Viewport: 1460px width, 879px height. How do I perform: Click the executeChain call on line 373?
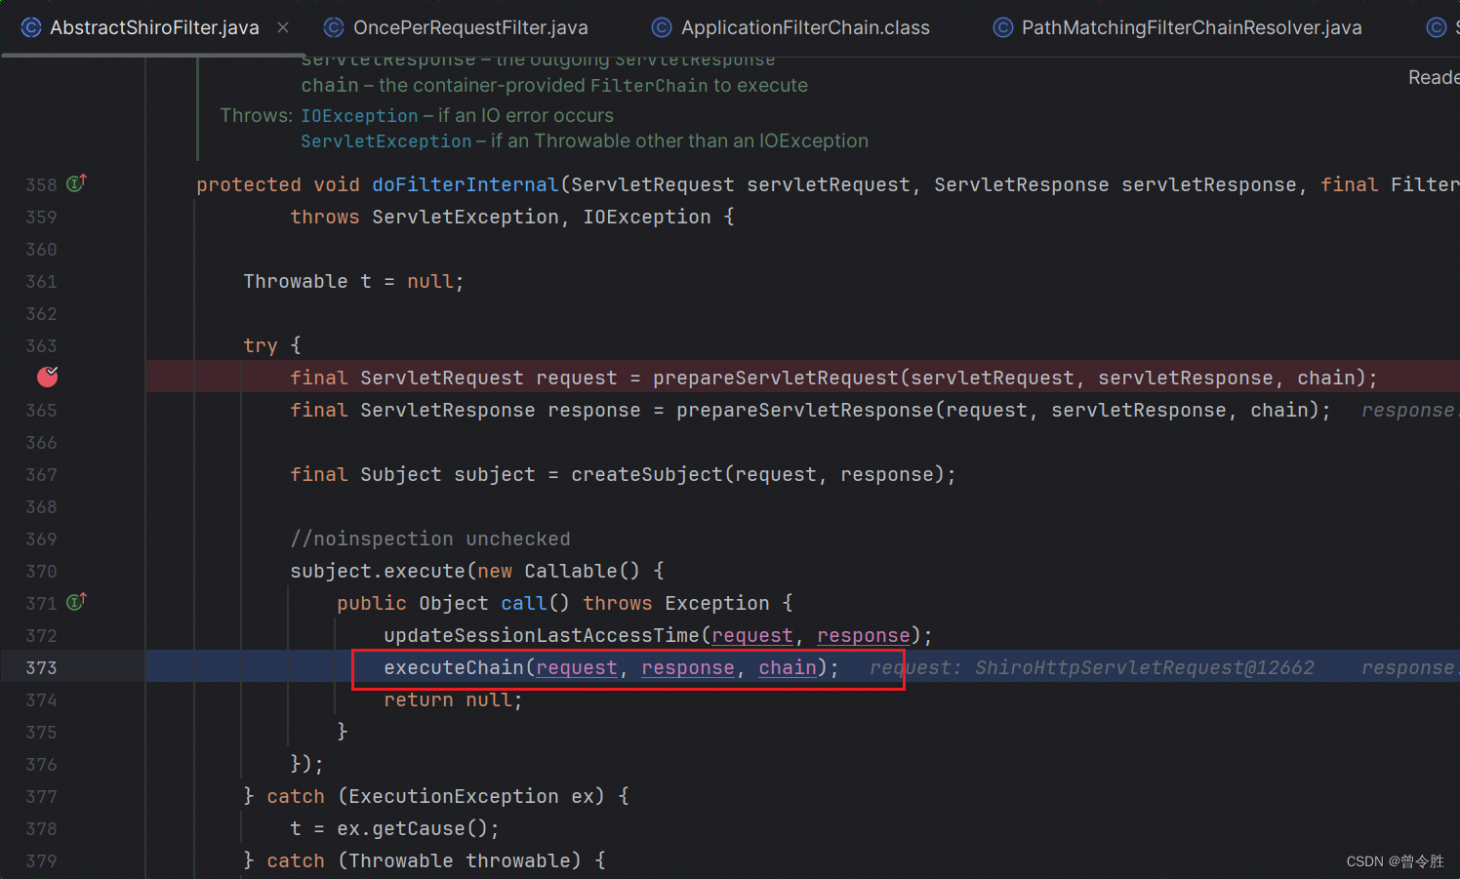(454, 667)
